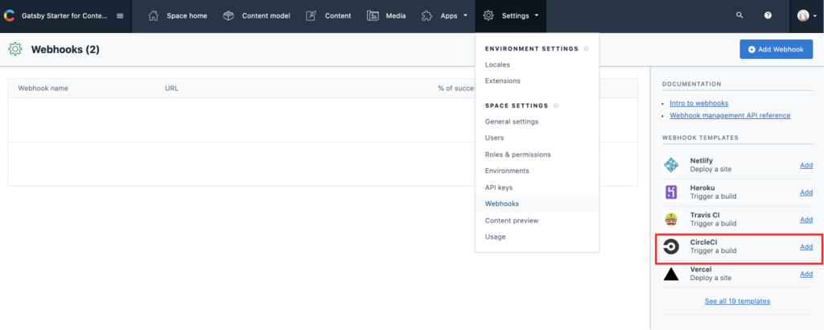Image resolution: width=824 pixels, height=330 pixels.
Task: Open Intro to webhooks link
Action: [698, 103]
